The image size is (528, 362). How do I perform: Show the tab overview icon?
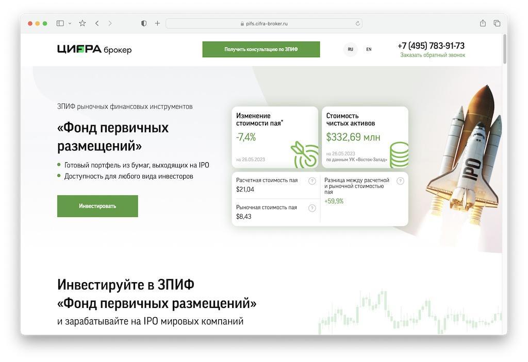[x=497, y=23]
